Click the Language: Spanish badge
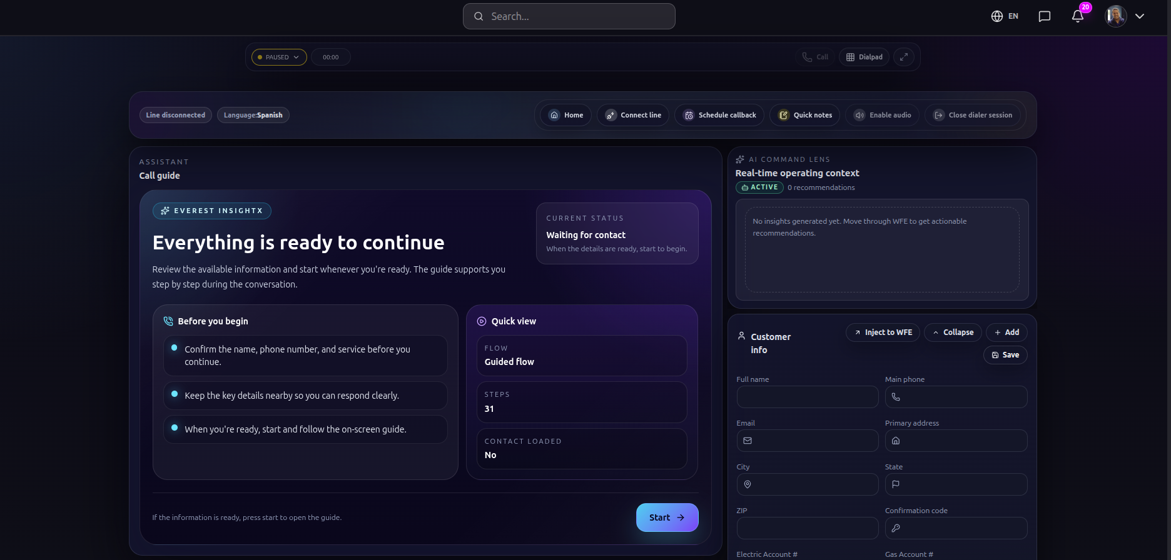 click(253, 115)
